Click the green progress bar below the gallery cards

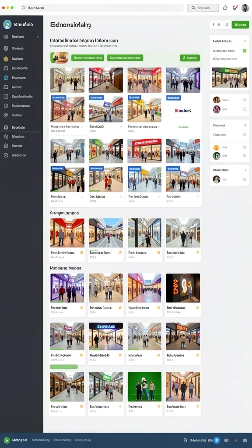pos(64,367)
